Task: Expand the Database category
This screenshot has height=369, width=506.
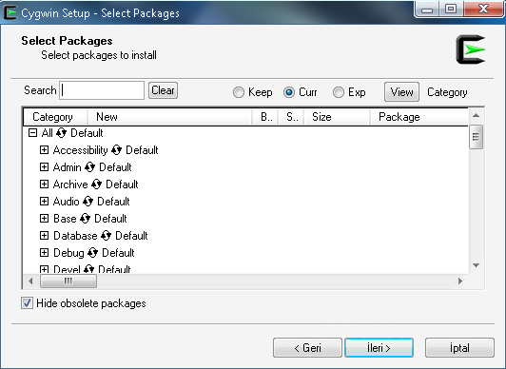Action: (x=44, y=236)
